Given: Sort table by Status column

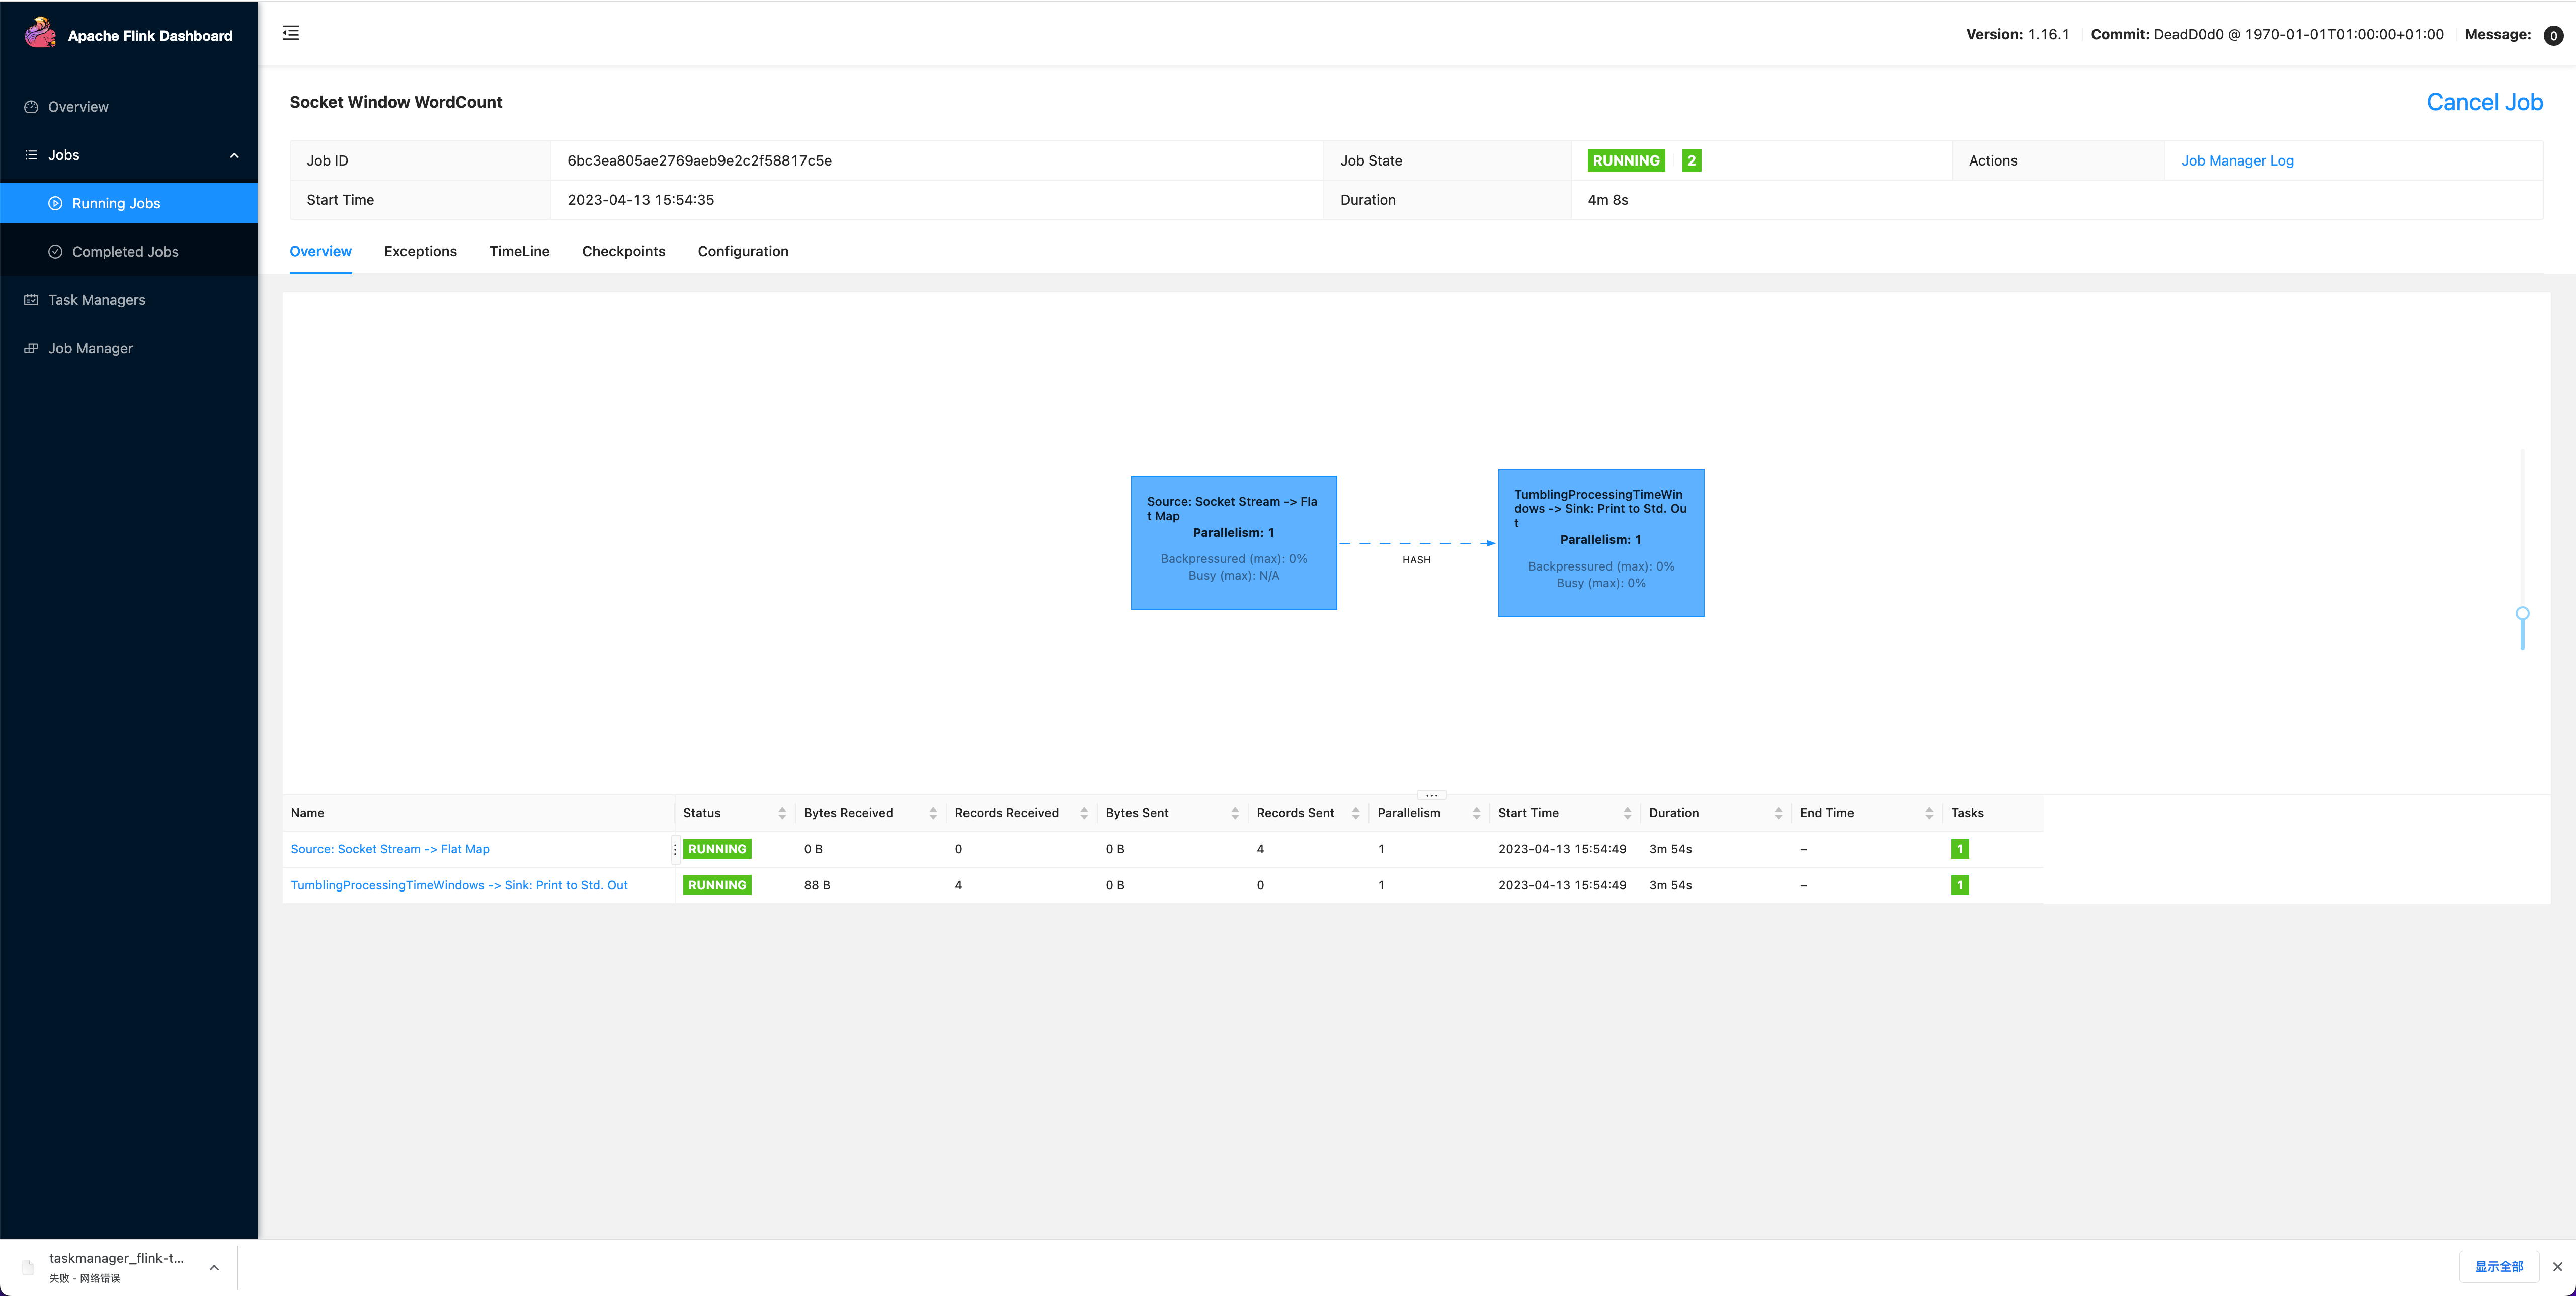Looking at the screenshot, I should pyautogui.click(x=781, y=813).
